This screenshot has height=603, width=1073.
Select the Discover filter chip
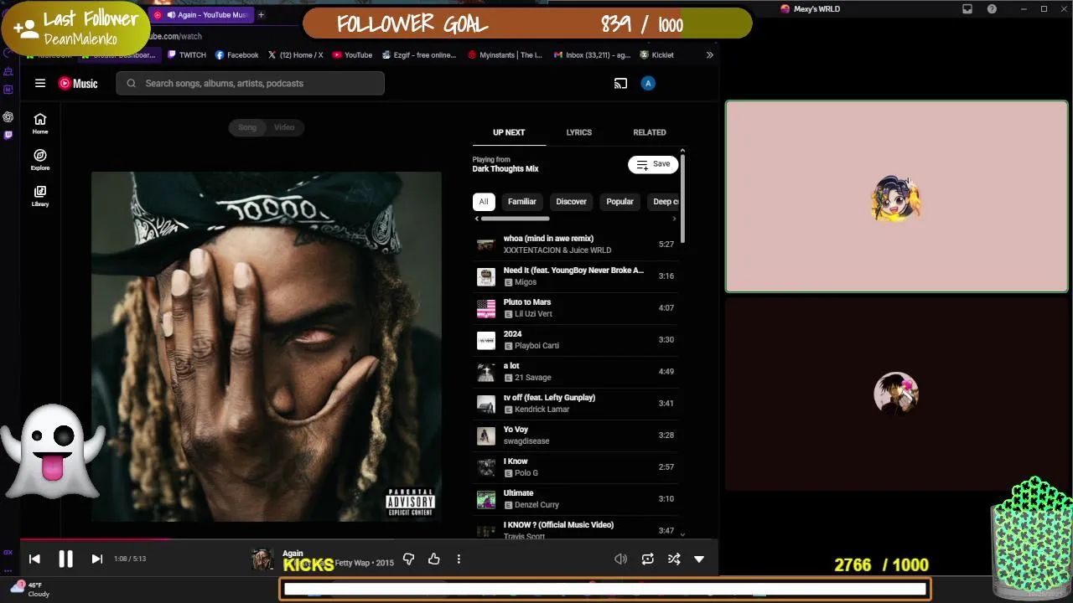point(571,201)
